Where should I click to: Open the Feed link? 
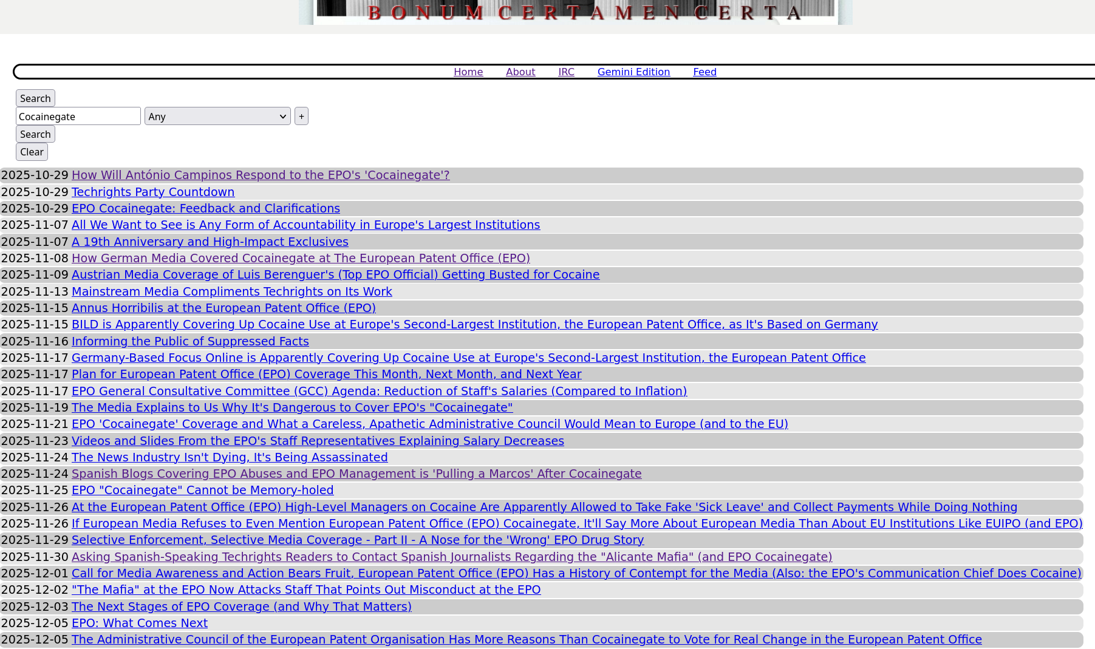point(704,72)
